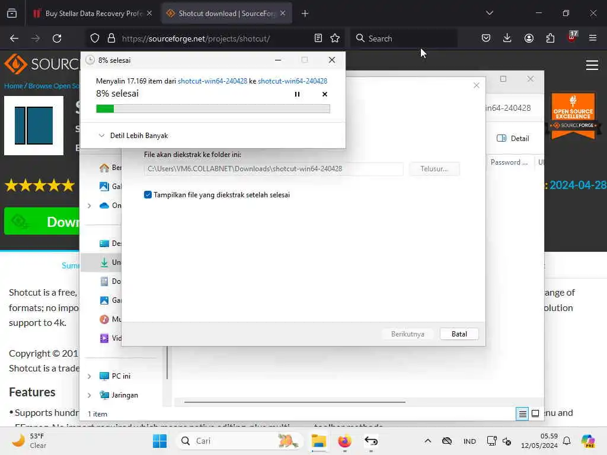Pause the copy operation in progress dialog
This screenshot has height=455, width=607.
coord(297,94)
